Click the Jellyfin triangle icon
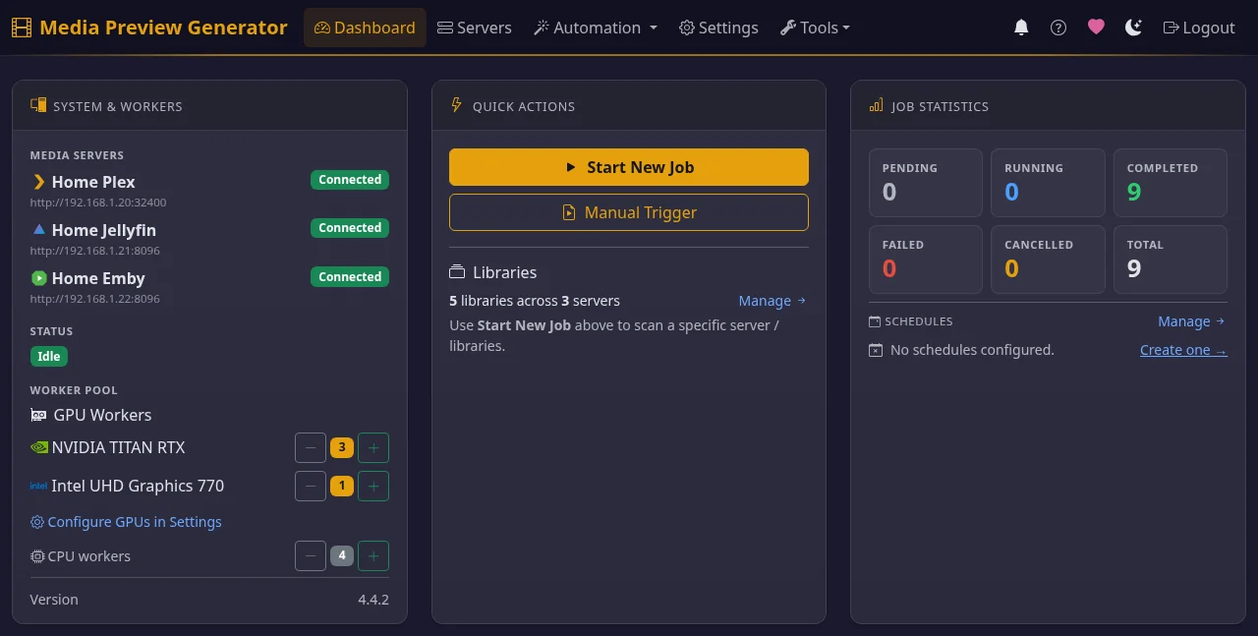 coord(39,229)
